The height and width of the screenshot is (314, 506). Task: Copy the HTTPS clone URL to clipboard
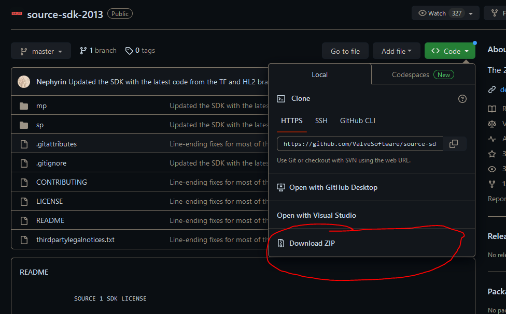(453, 144)
